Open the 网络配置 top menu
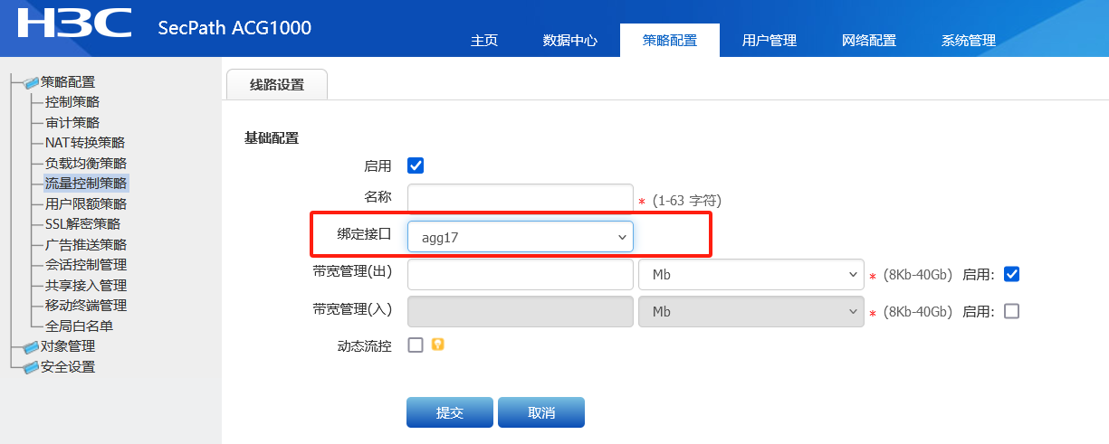The image size is (1109, 444). click(868, 41)
